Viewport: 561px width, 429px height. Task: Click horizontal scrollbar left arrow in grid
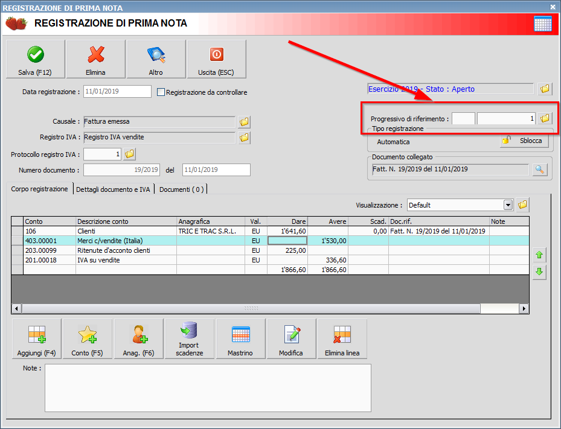click(x=16, y=308)
